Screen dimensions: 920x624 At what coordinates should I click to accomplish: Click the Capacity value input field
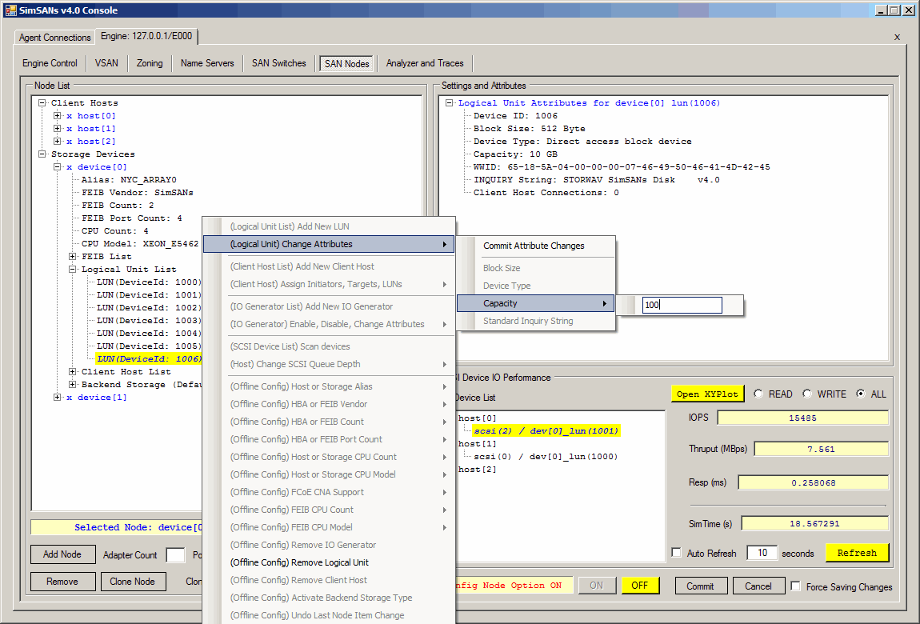point(682,305)
